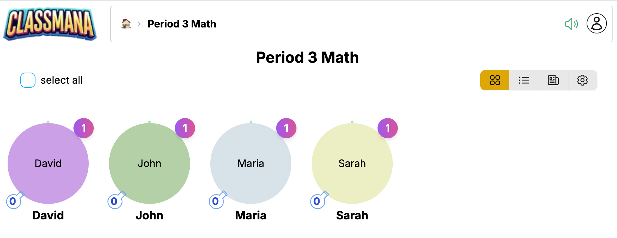Click Sarah's level 1 badge
Image resolution: width=617 pixels, height=238 pixels.
(x=388, y=128)
